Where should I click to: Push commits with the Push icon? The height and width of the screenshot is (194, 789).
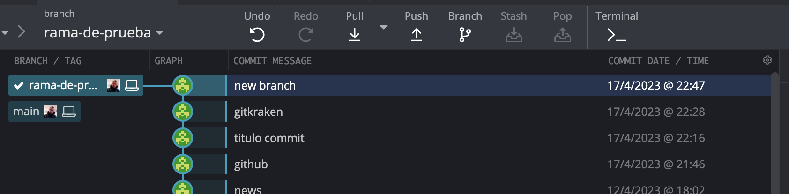pos(416,35)
